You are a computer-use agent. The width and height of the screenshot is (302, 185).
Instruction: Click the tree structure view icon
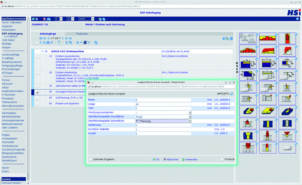tap(88, 42)
